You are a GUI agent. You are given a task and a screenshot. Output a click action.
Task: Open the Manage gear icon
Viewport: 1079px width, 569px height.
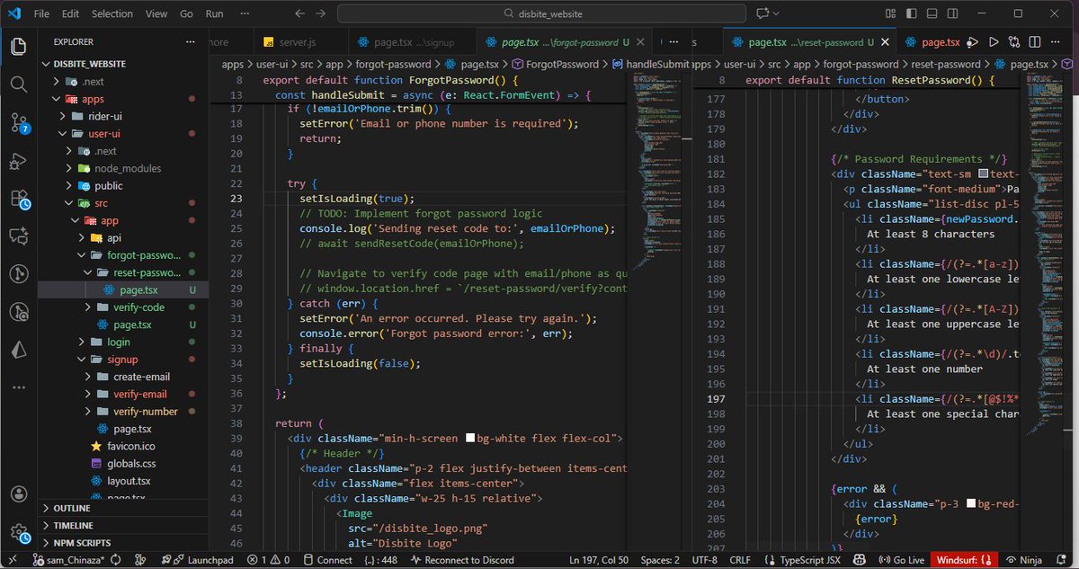pos(19,531)
